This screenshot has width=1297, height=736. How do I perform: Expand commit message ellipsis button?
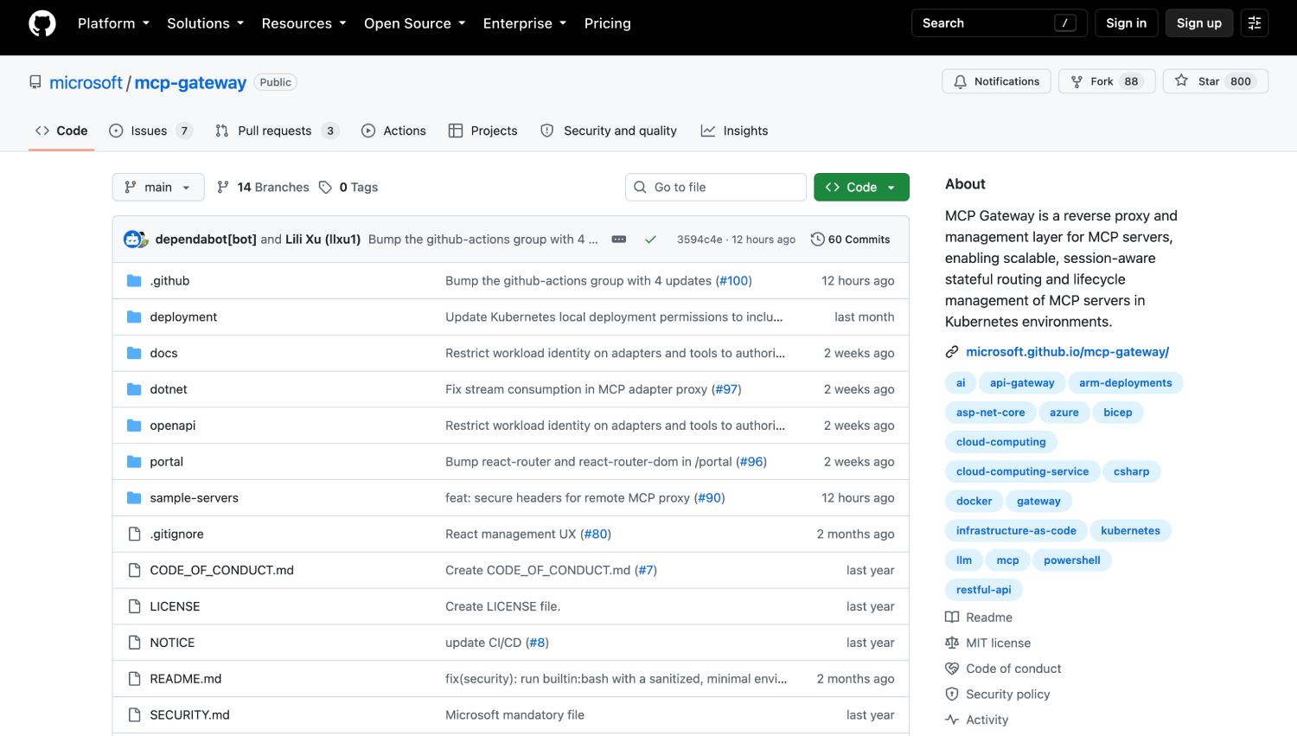click(x=619, y=240)
